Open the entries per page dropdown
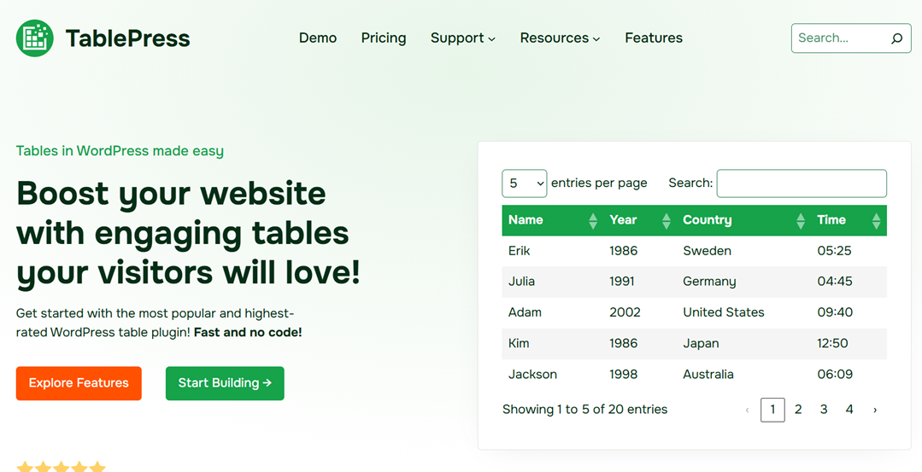The height and width of the screenshot is (472, 922). click(524, 184)
